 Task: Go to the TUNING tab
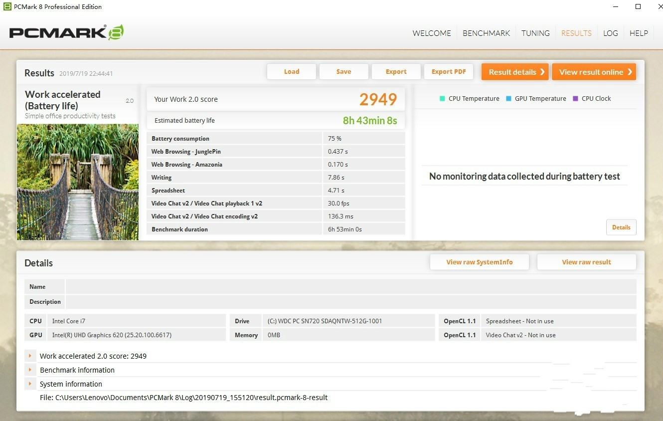click(535, 33)
